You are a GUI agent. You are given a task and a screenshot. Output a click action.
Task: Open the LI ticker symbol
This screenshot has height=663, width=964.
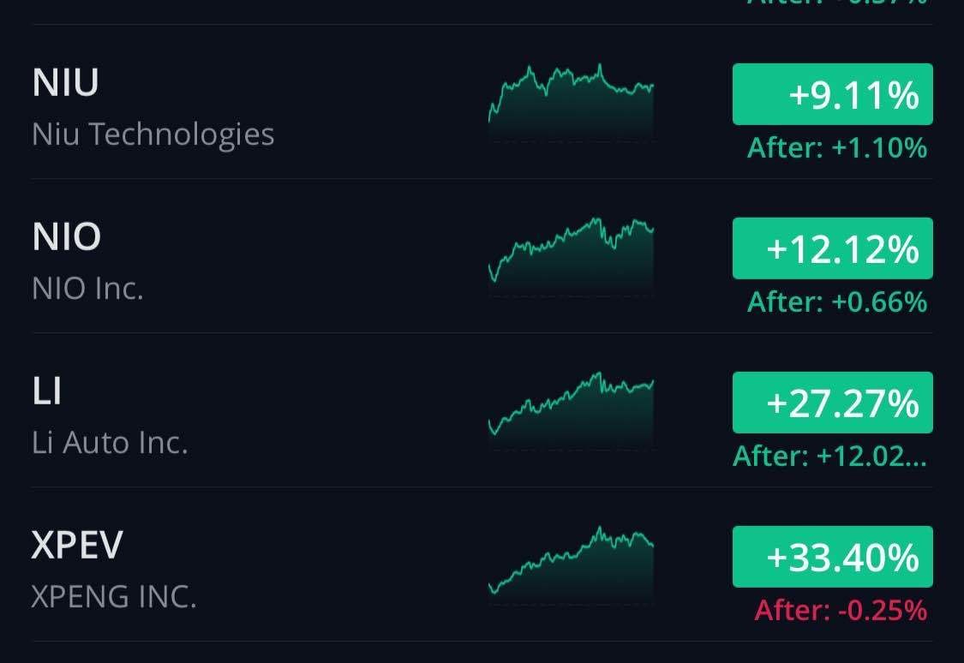(47, 391)
